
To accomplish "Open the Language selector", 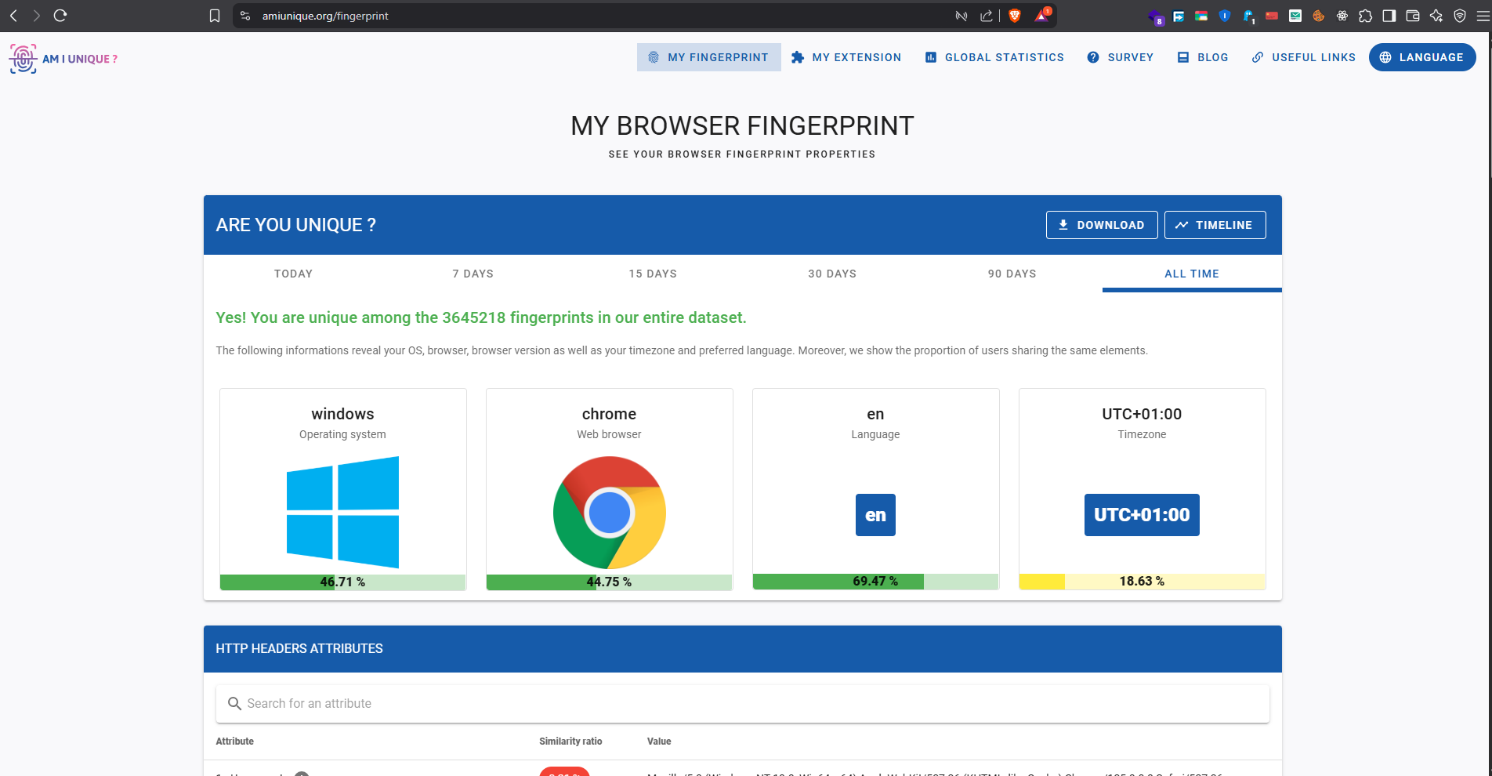I will click(1422, 57).
